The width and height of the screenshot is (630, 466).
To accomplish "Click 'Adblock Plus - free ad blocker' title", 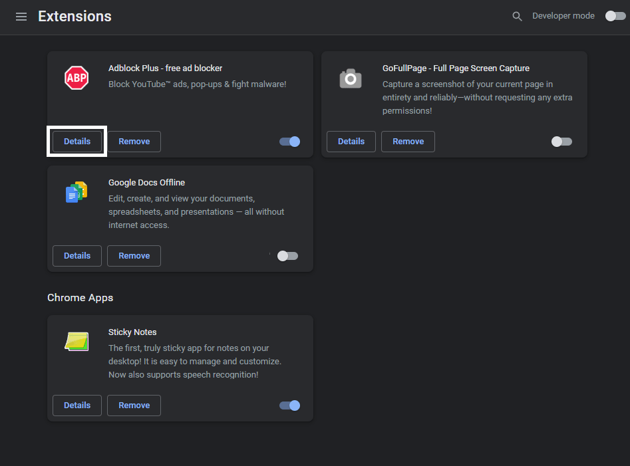I will [x=165, y=68].
